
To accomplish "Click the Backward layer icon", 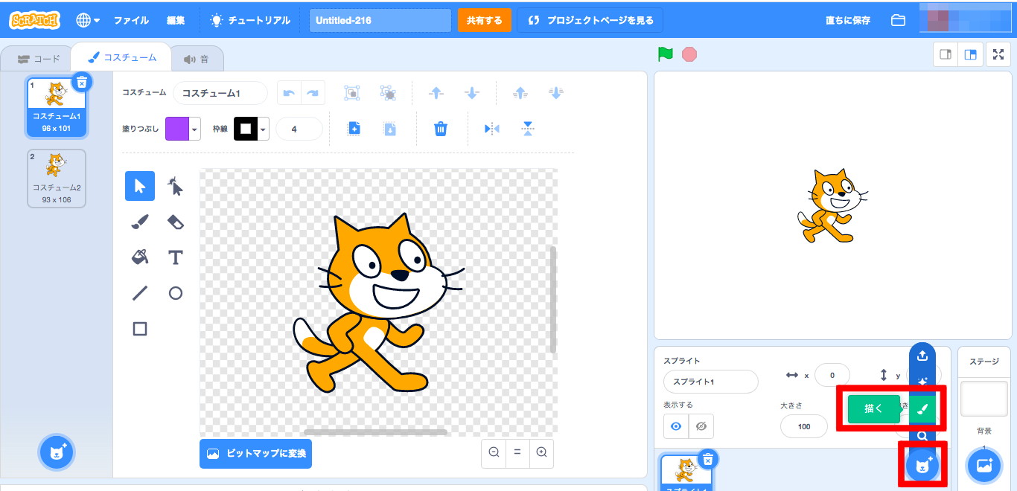I will point(471,93).
